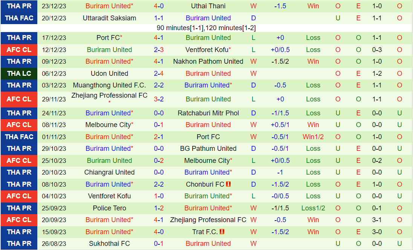
Task: Select the Muangthong United F.C. team name
Action: tap(109, 85)
